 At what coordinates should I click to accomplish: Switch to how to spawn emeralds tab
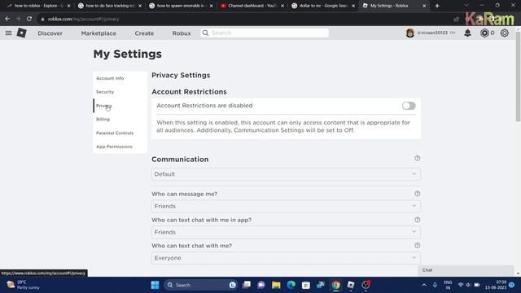(x=181, y=6)
